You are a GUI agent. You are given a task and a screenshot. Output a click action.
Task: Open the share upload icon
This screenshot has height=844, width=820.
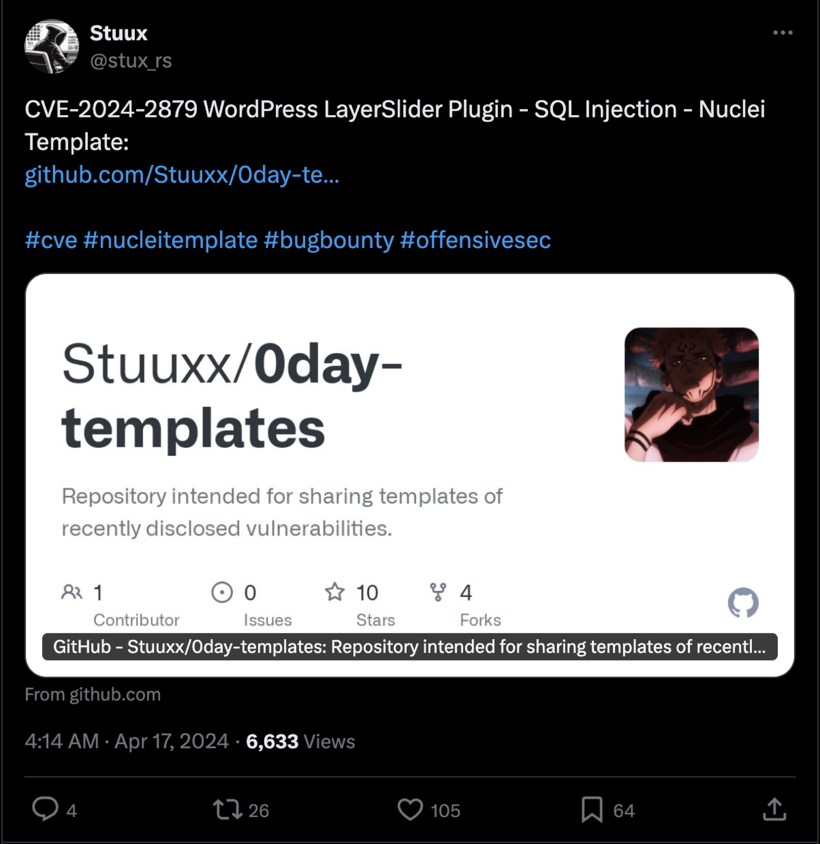[x=775, y=809]
